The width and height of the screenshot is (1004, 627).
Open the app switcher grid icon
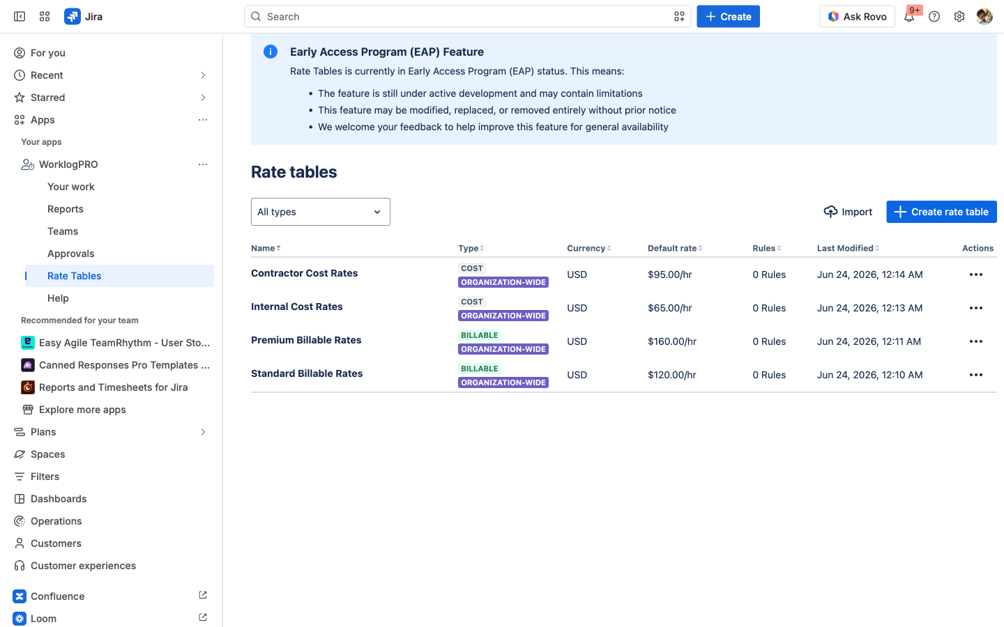[45, 17]
